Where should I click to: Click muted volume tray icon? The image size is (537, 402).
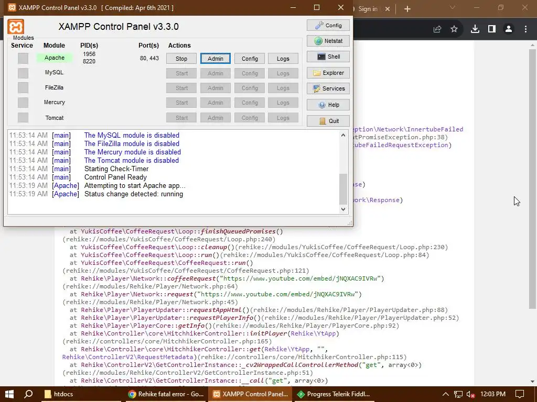pyautogui.click(x=471, y=394)
